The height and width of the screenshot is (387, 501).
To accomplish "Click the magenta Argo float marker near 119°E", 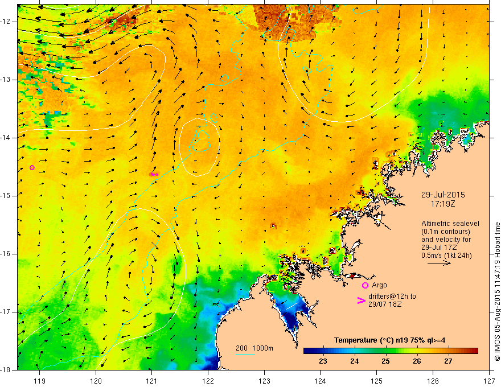I will point(32,168).
